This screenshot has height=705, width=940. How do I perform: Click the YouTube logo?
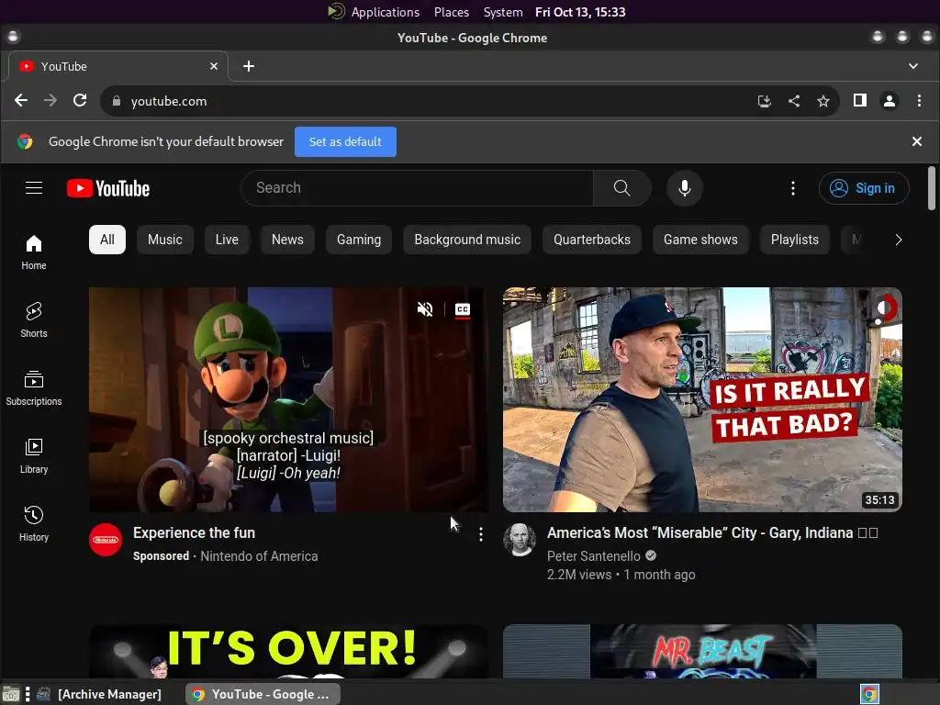click(x=108, y=188)
